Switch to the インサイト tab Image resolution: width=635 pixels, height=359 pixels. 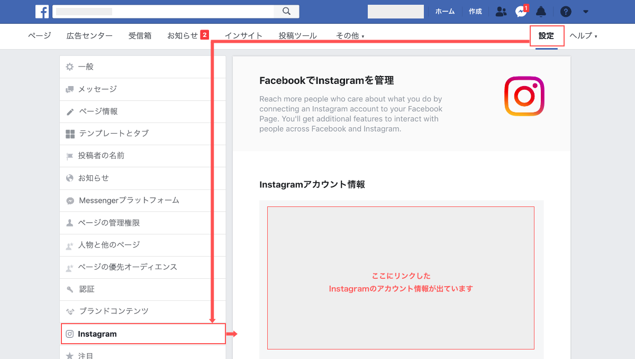coord(243,35)
